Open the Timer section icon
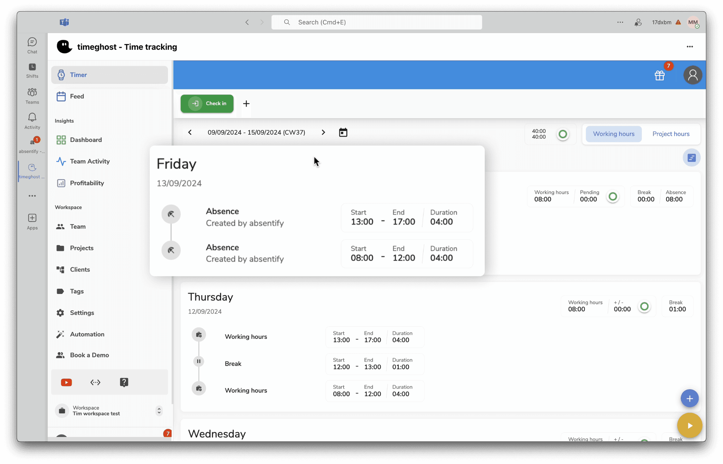 pos(61,75)
